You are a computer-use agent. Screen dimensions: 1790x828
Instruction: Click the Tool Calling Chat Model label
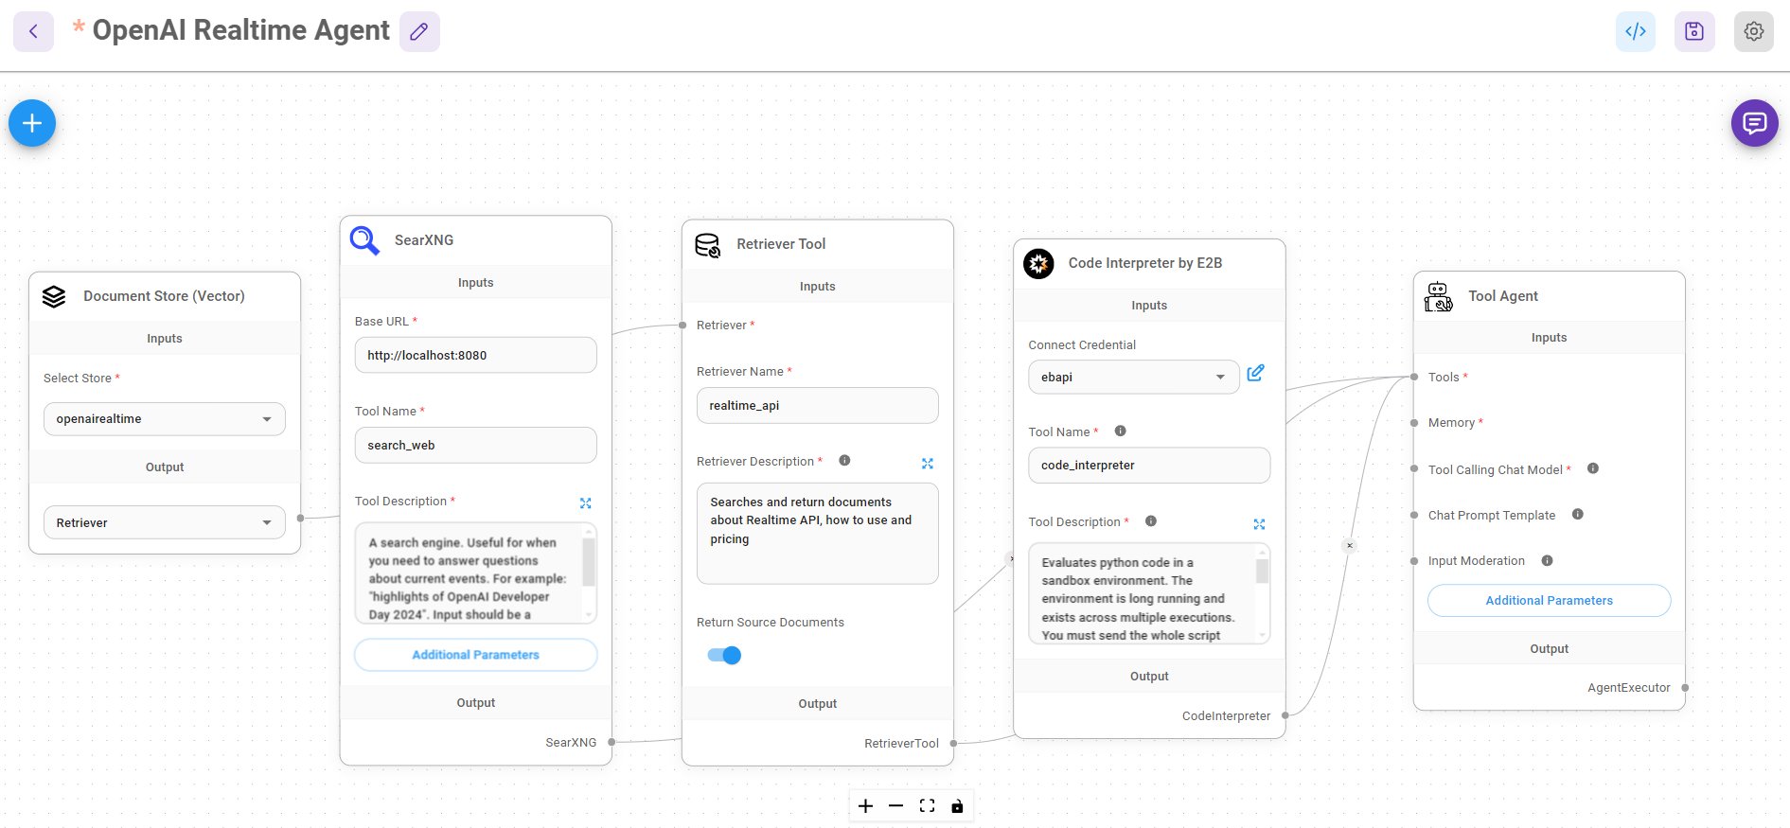pyautogui.click(x=1496, y=469)
